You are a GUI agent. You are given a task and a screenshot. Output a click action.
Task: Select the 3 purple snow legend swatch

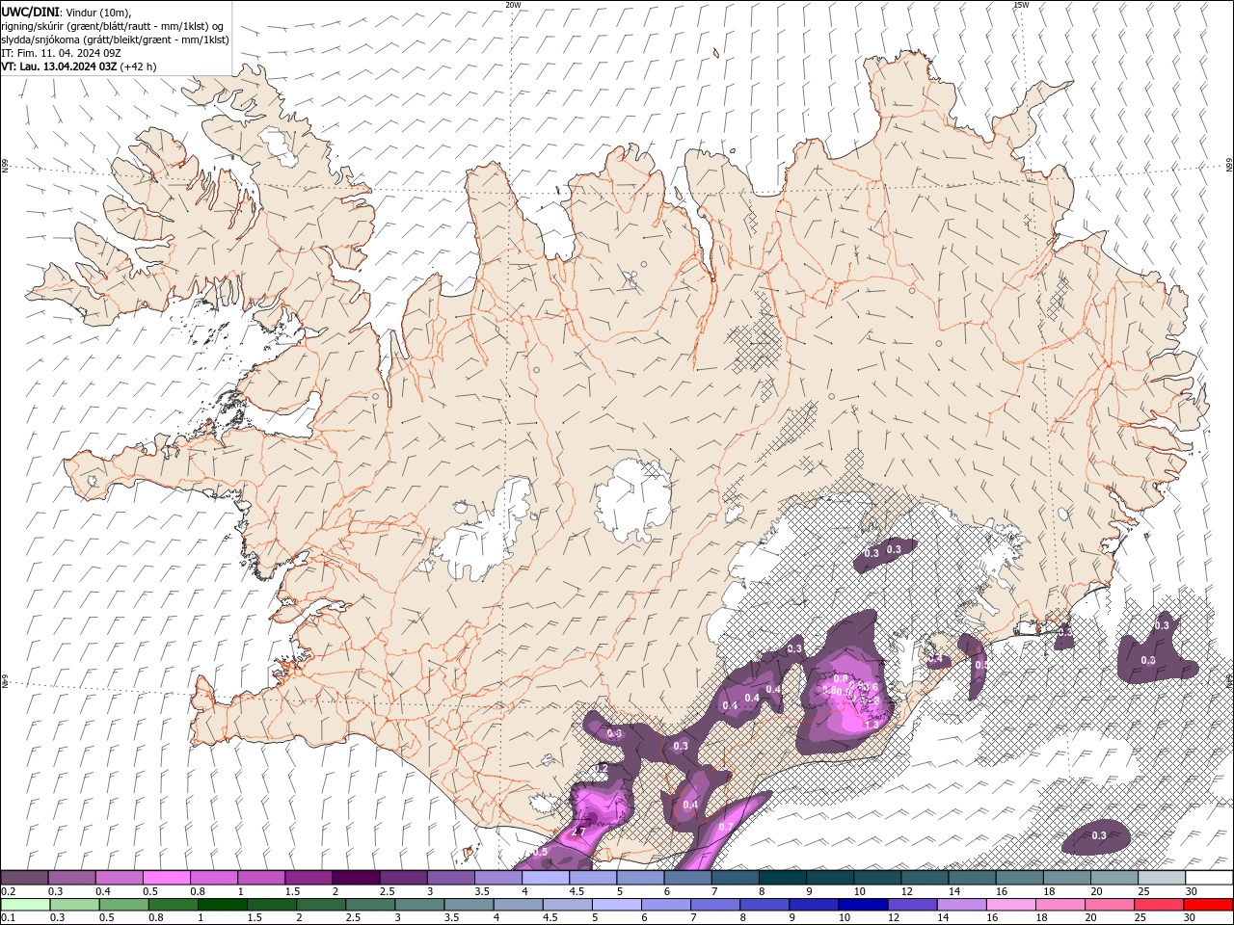pyautogui.click(x=450, y=878)
